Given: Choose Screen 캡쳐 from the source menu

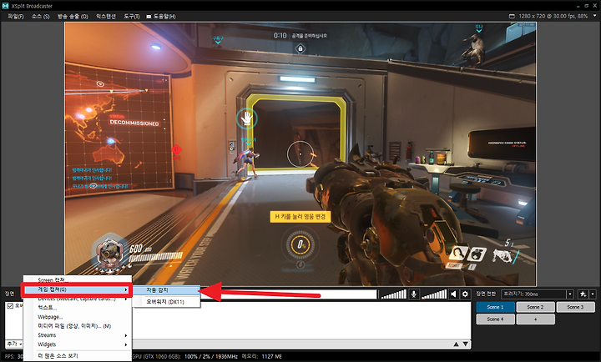Looking at the screenshot, I should pyautogui.click(x=77, y=280).
